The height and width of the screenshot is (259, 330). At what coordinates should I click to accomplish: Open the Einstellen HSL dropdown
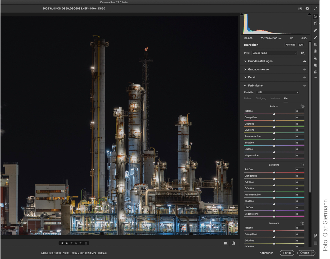(x=278, y=92)
